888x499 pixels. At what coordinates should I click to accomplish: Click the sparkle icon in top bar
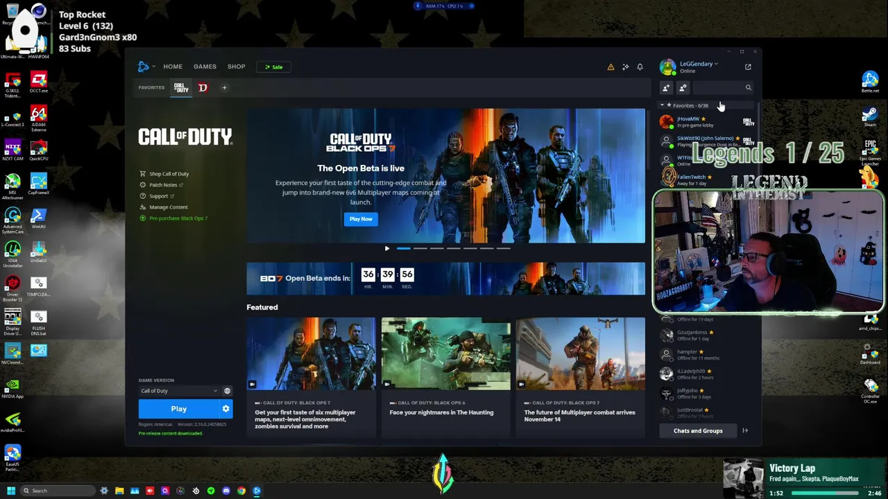(625, 67)
